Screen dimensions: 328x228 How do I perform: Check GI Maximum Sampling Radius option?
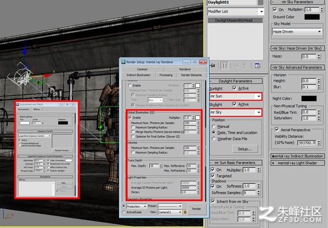pyautogui.click(x=133, y=127)
